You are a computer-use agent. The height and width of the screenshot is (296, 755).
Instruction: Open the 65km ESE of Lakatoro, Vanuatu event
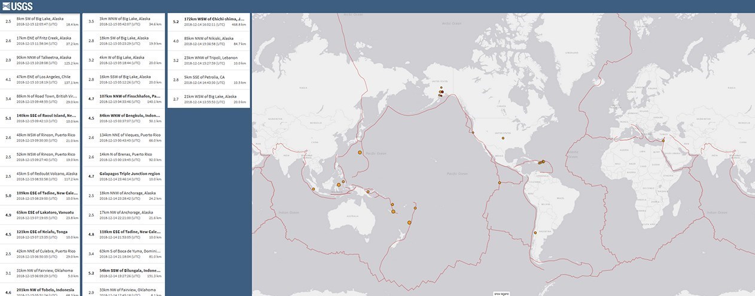(41, 215)
